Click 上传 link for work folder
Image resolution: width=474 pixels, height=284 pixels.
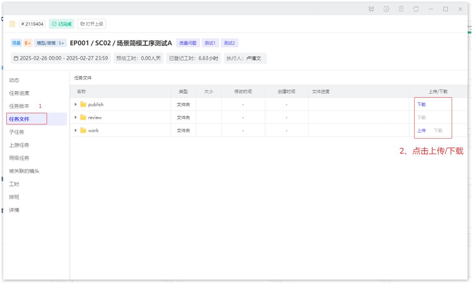[x=421, y=130]
